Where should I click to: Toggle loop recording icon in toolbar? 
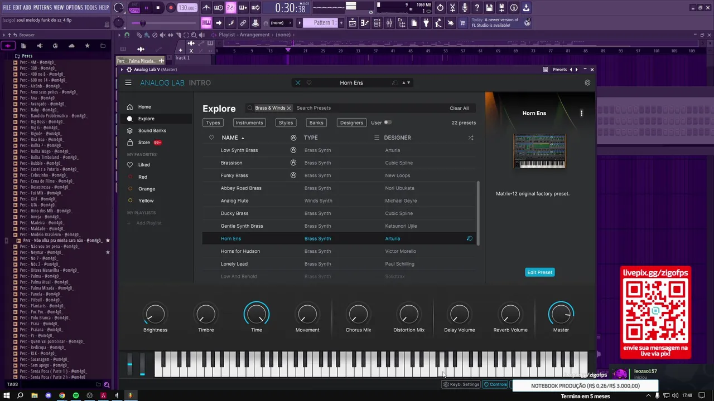click(x=255, y=8)
